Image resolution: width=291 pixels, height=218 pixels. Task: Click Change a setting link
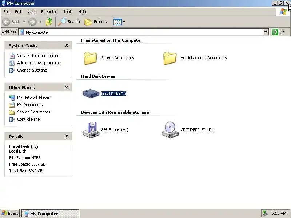(32, 70)
